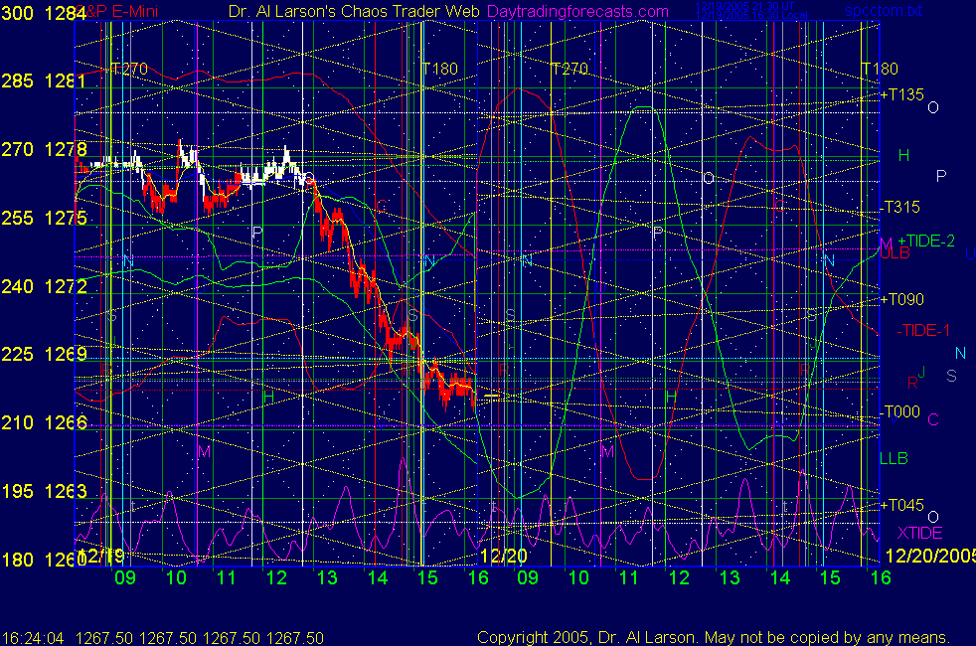The height and width of the screenshot is (646, 976).
Task: Click the +T090 line label
Action: point(901,299)
